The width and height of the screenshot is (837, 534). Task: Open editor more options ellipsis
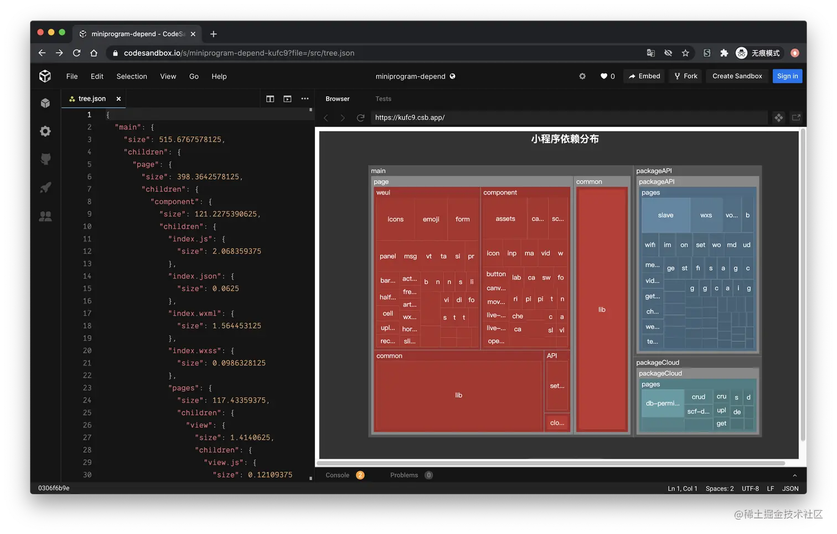tap(305, 99)
